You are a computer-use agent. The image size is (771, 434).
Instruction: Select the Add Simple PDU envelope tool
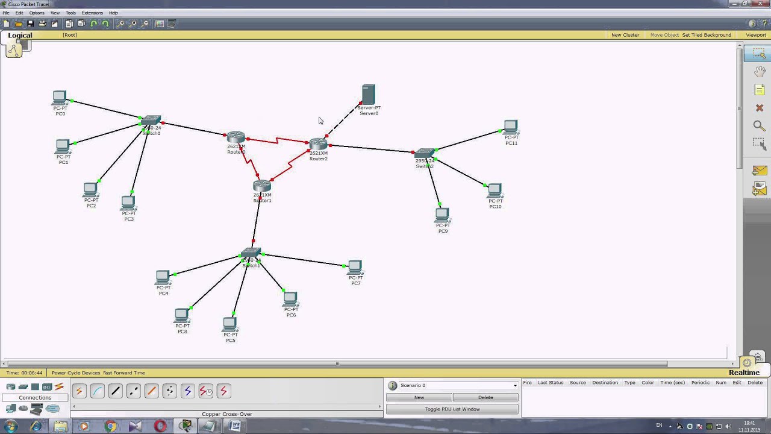click(759, 171)
